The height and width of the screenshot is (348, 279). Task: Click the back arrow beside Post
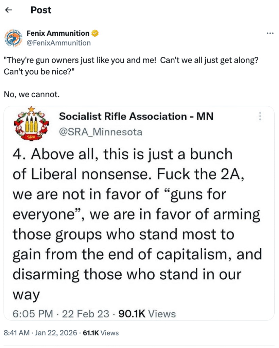tap(9, 10)
